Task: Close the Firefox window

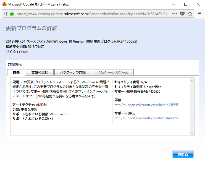Action: [x=198, y=4]
